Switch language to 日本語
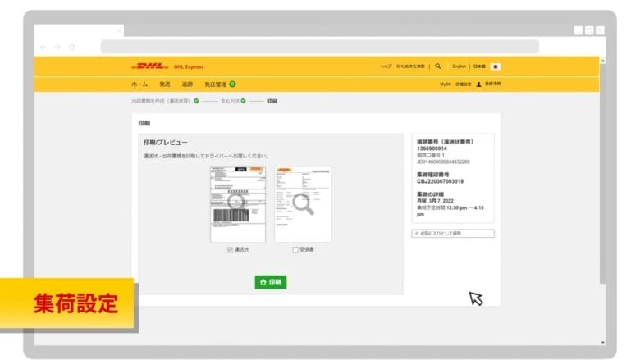 pyautogui.click(x=480, y=66)
